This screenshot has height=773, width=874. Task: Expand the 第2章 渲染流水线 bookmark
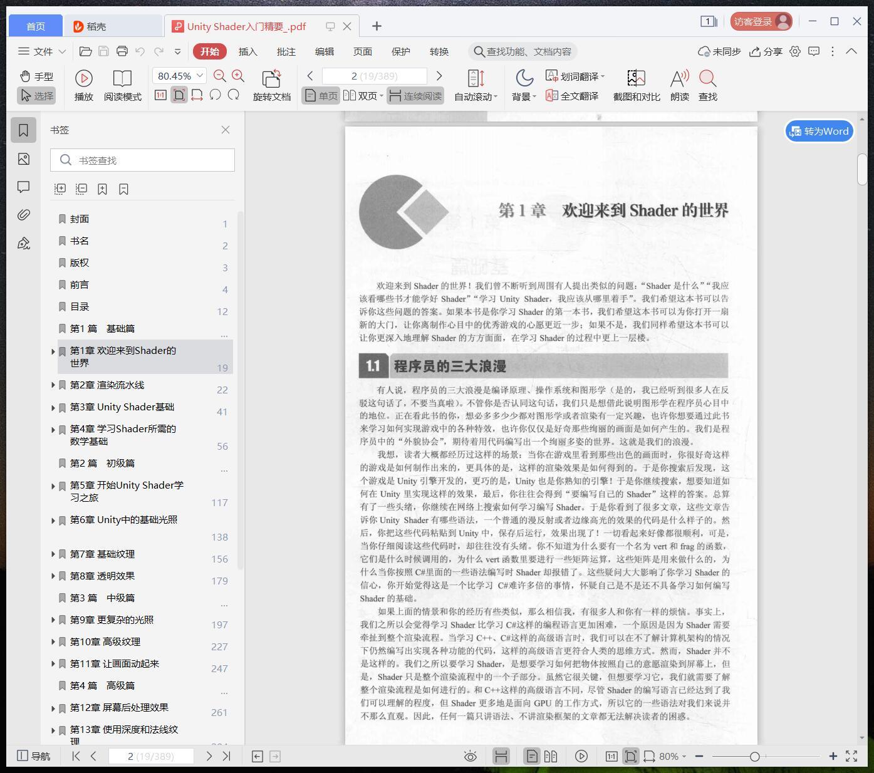(53, 385)
